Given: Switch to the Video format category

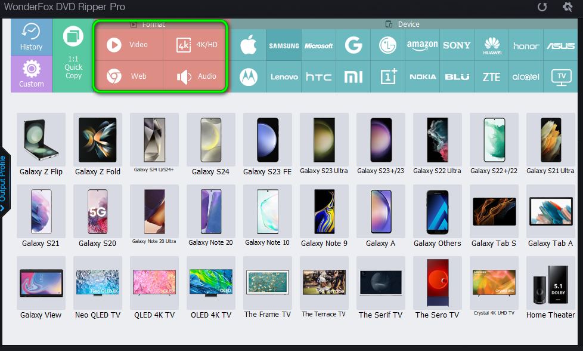Looking at the screenshot, I should 129,45.
